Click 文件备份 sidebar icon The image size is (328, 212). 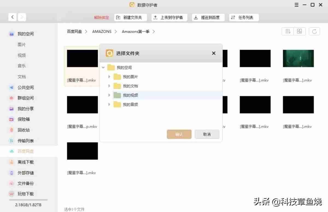click(x=11, y=184)
